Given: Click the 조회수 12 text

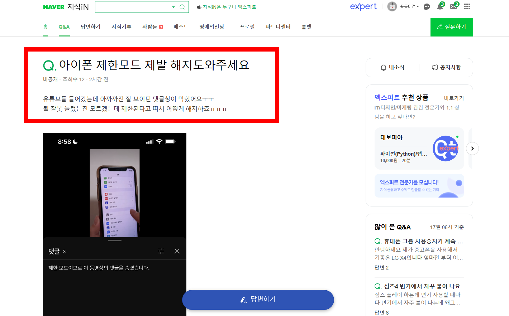Looking at the screenshot, I should [x=73, y=79].
